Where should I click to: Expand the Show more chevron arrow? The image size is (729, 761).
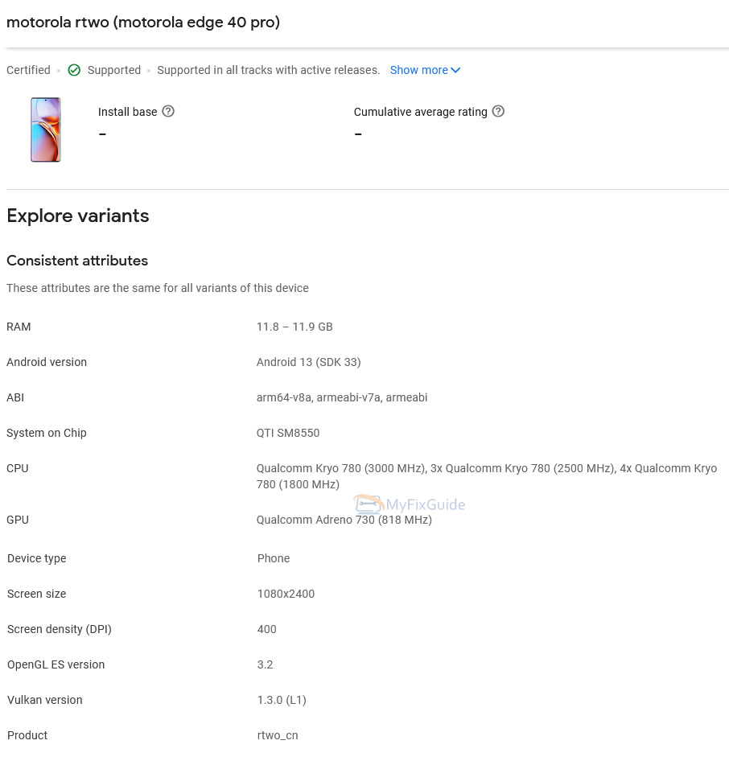click(456, 70)
